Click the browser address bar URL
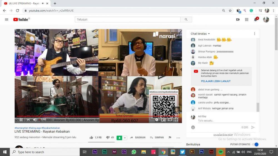The image size is (278, 156). tap(51, 11)
